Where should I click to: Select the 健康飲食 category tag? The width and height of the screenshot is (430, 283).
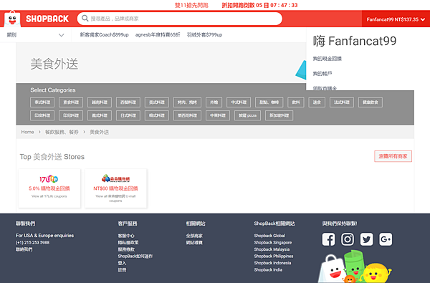371,102
